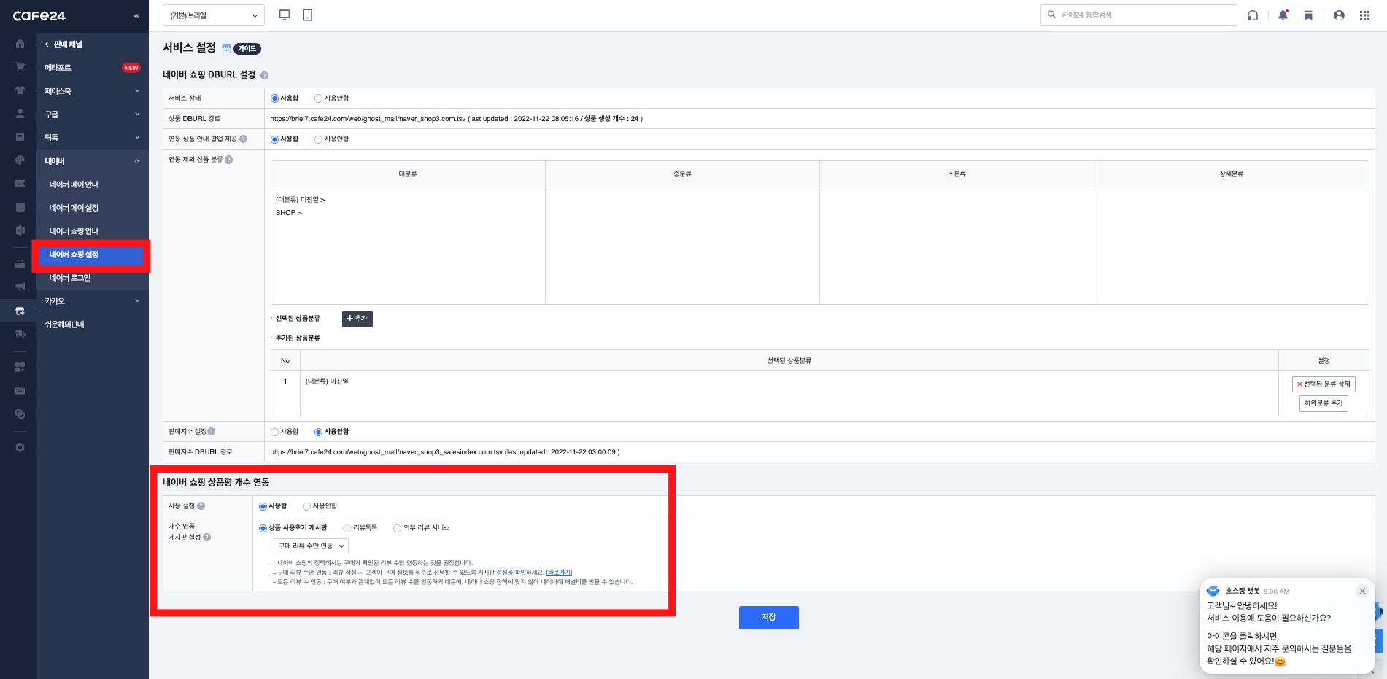Switch to mobile preview icon
Screen dimensions: 1387x679
(x=307, y=15)
